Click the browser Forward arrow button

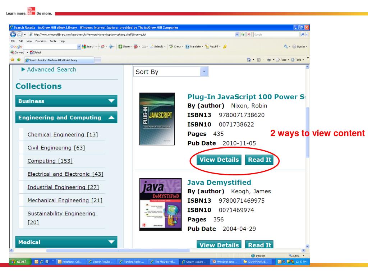pos(20,34)
